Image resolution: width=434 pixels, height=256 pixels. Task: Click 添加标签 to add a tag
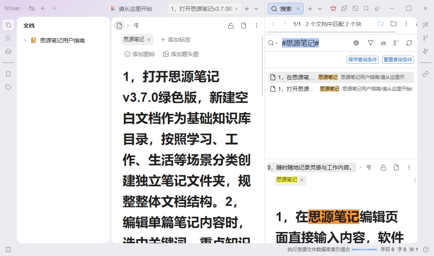(176, 40)
